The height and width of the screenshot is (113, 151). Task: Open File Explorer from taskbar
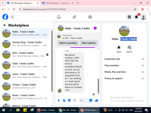pyautogui.click(x=18, y=110)
